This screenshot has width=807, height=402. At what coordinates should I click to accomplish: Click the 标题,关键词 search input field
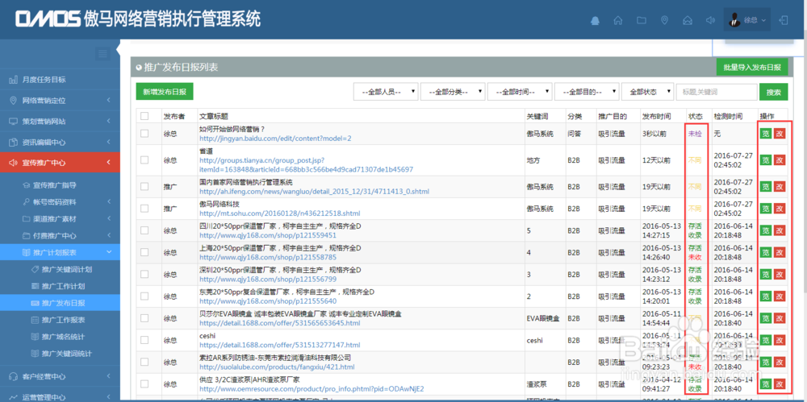coord(717,92)
